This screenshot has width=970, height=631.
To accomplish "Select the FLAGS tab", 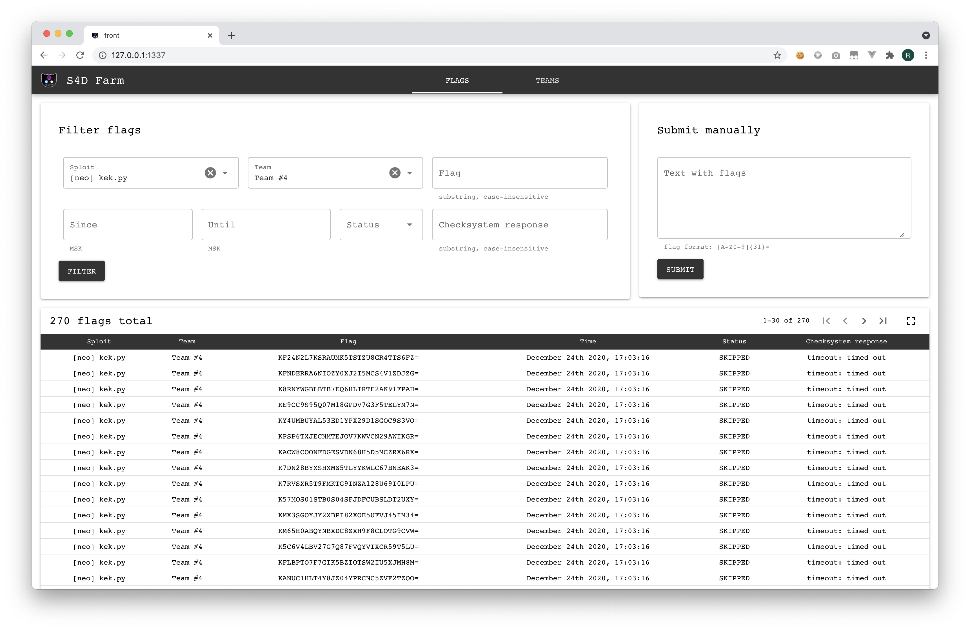I will (x=457, y=80).
